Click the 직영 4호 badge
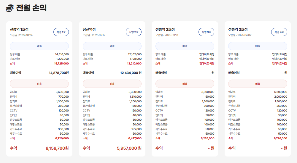The width and height of the screenshot is (297, 163). (279, 32)
